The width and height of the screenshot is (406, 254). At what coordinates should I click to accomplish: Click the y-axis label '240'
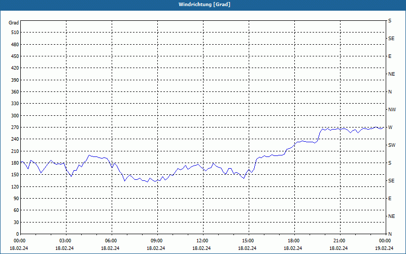pyautogui.click(x=15, y=139)
